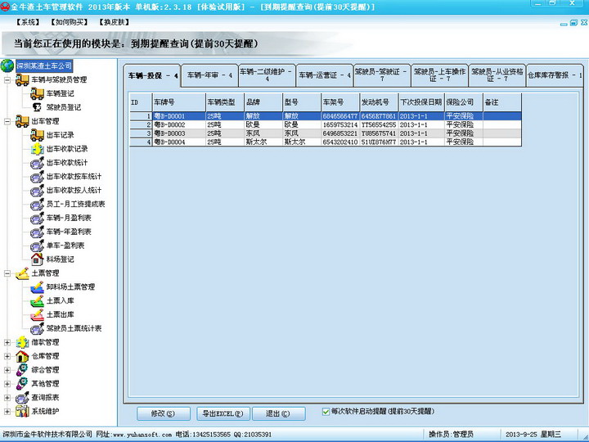Screen dimensions: 589x442
Task: Switch to the 车辆-运营证 tab
Action: point(325,75)
